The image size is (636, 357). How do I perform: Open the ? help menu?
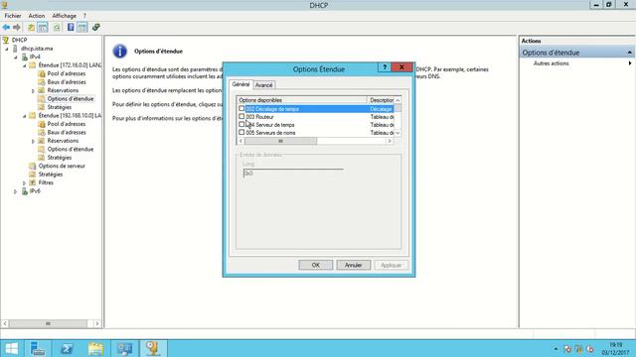(x=84, y=16)
